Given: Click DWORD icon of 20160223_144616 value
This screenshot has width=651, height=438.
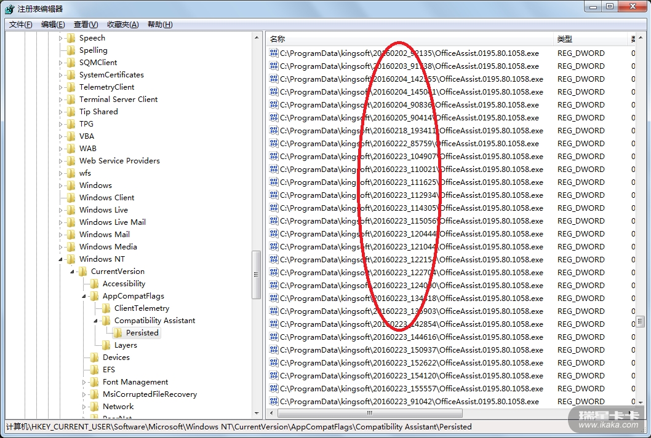Looking at the screenshot, I should 274,337.
